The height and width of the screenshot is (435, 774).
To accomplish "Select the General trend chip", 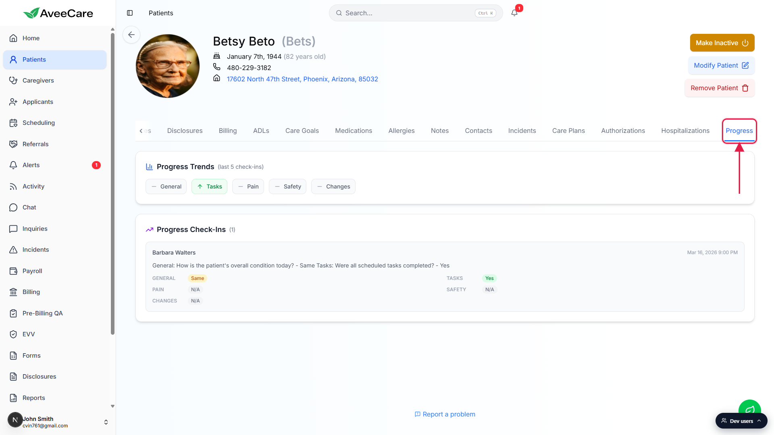I will coord(166,186).
